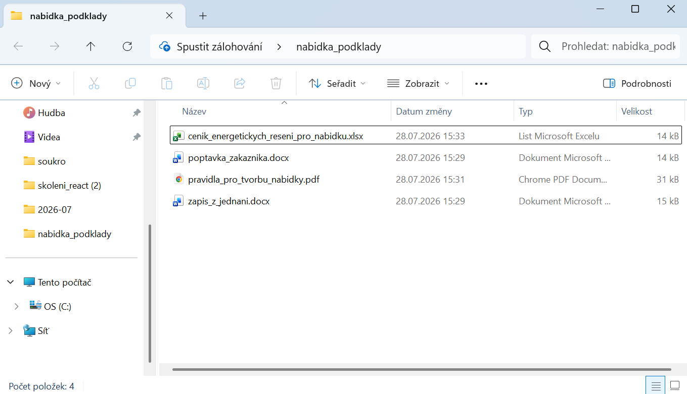Switch to details view icon in status bar
Viewport: 687px width, 394px height.
coord(656,386)
